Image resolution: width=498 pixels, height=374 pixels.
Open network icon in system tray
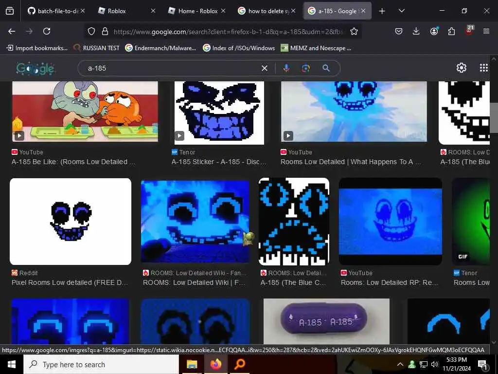click(424, 364)
